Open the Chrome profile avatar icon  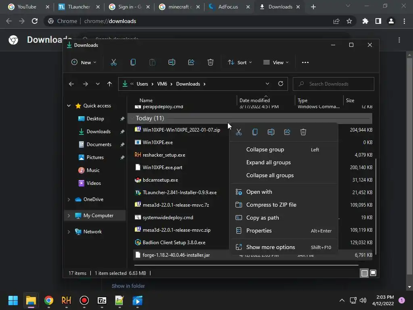pyautogui.click(x=391, y=21)
